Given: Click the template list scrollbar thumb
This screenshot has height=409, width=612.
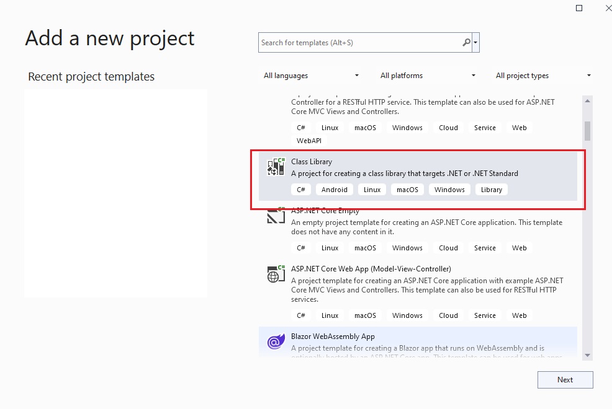Looking at the screenshot, I should coord(587,131).
